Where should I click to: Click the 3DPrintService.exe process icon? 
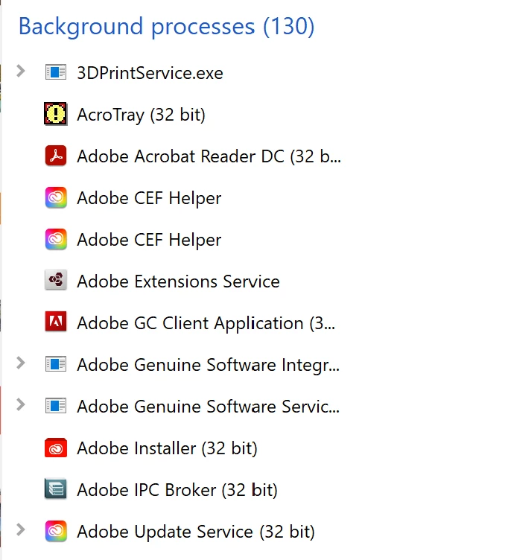tap(56, 72)
